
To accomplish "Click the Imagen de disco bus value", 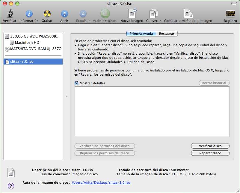I will tap(84, 174).
